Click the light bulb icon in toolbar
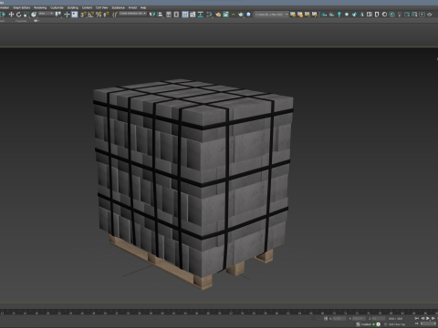 (x=400, y=15)
